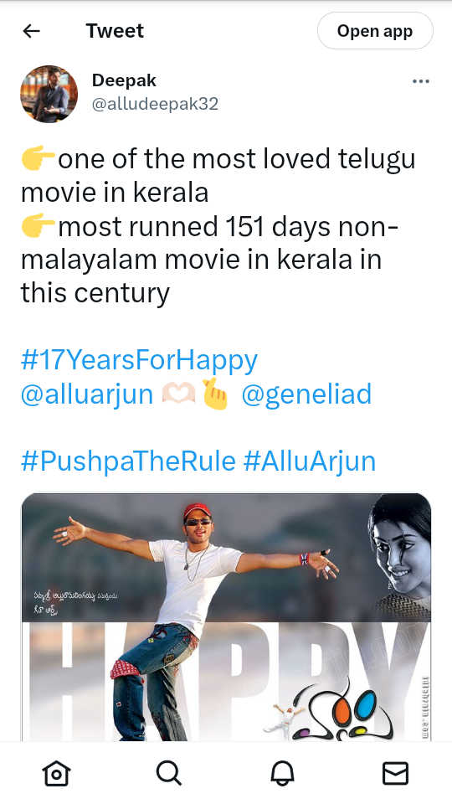Tap the Tweet header title
The width and height of the screenshot is (452, 804).
point(115,31)
